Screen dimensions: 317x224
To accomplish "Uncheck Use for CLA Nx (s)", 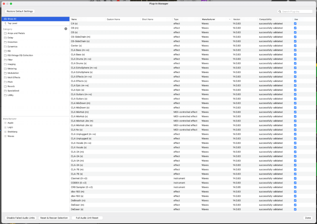I will pyautogui.click(x=295, y=130).
